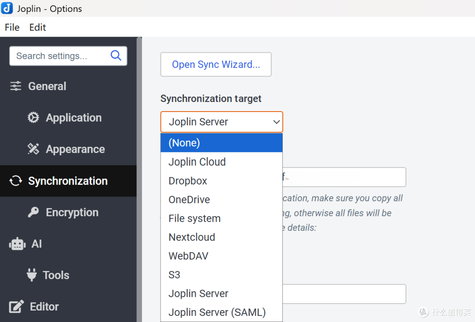Click the AI robot icon
Screen dimensions: 475x322
(x=18, y=244)
